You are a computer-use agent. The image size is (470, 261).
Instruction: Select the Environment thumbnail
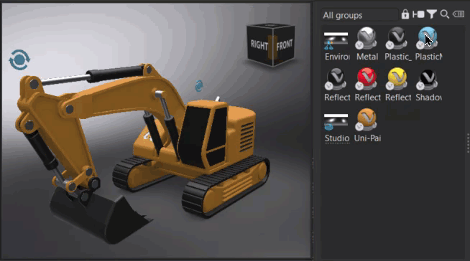click(336, 41)
